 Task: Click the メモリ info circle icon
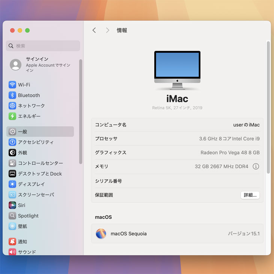click(x=256, y=166)
